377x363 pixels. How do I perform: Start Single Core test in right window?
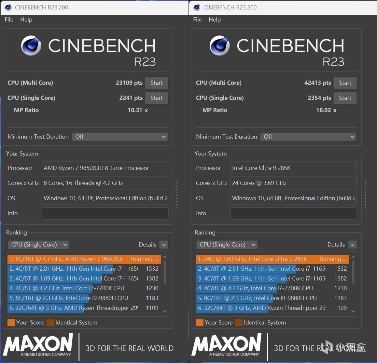[345, 98]
